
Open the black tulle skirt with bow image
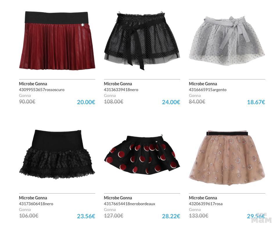(142, 41)
